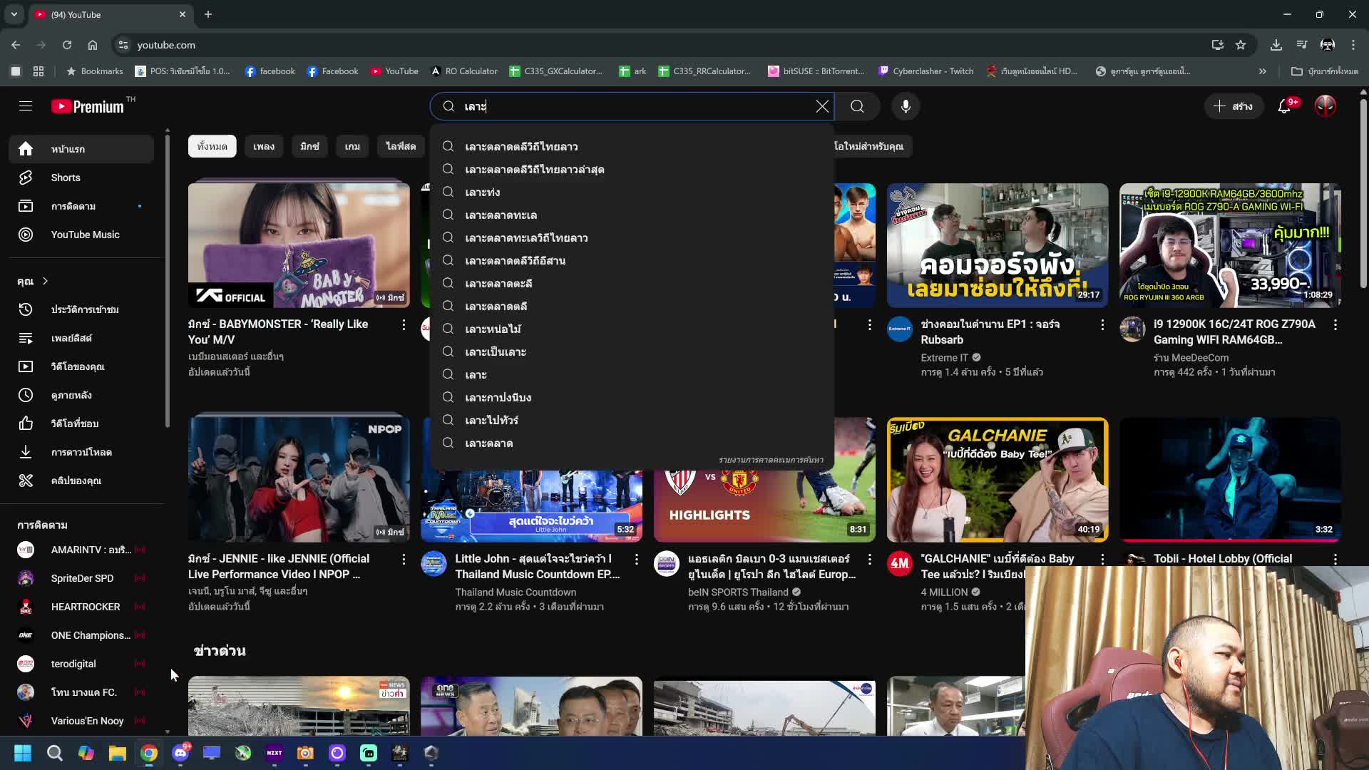The height and width of the screenshot is (770, 1369).
Task: Open a new browser tab
Action: click(208, 14)
